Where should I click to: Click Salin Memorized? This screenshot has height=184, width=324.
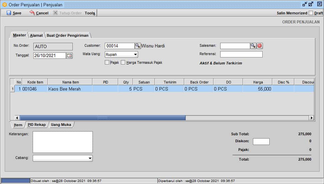pyautogui.click(x=292, y=13)
